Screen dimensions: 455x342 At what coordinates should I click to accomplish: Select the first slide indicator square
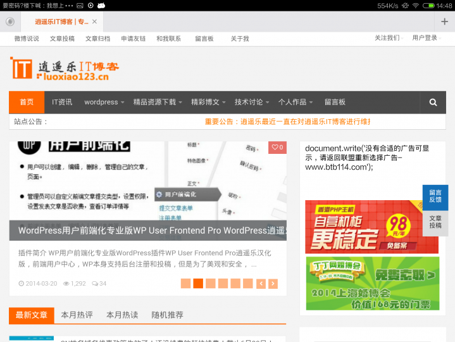coord(185,284)
